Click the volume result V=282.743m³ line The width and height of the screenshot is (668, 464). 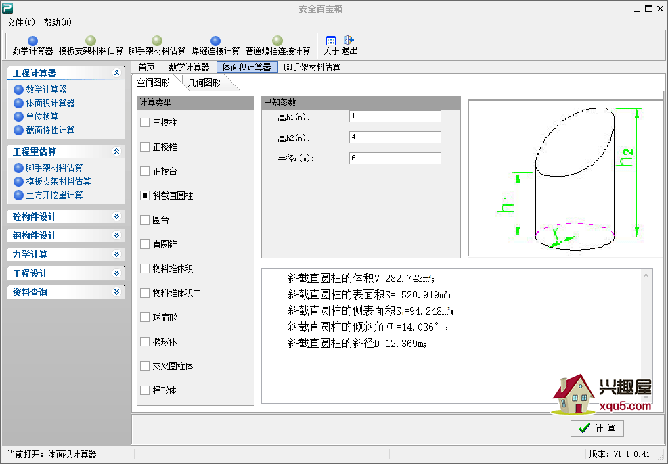[361, 279]
